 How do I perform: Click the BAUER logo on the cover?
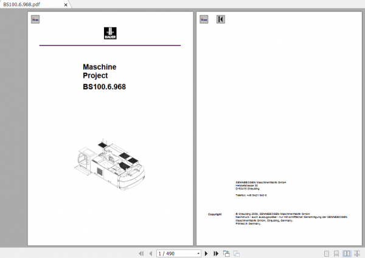click(x=110, y=33)
